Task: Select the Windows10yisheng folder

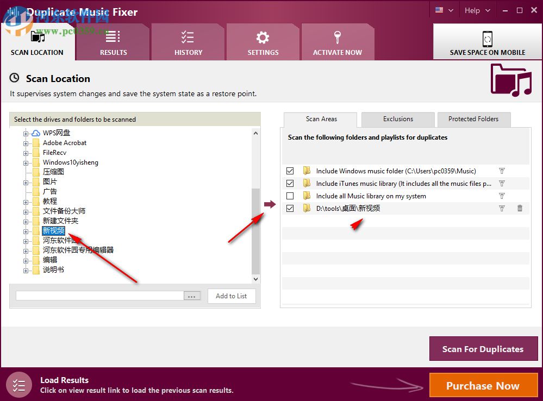Action: pos(70,162)
